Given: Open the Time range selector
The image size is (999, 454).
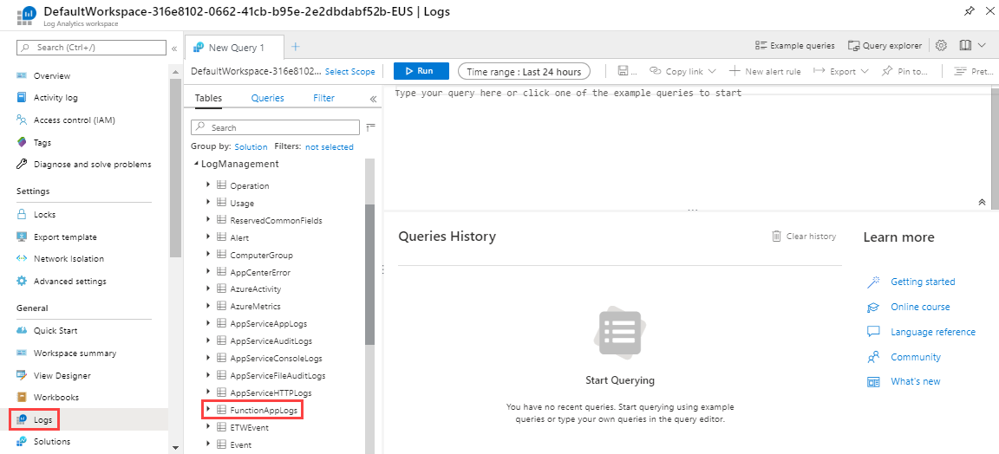Looking at the screenshot, I should tap(525, 71).
